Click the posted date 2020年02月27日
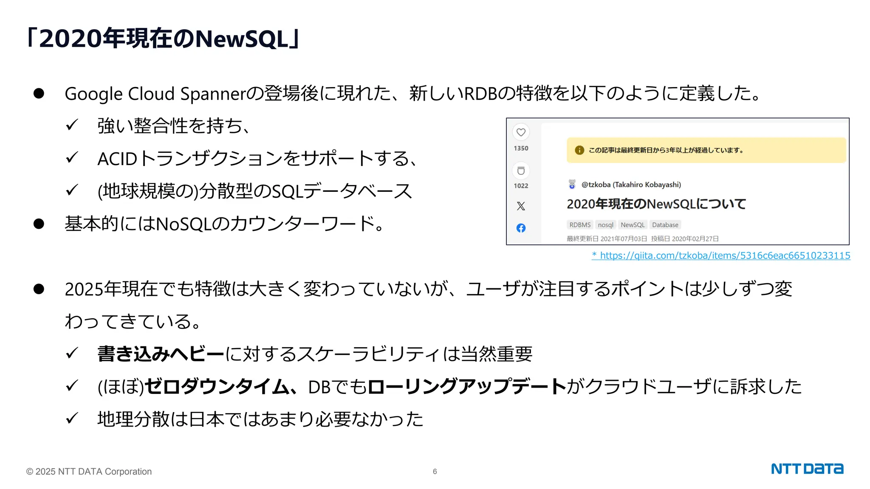870x489 pixels. [695, 239]
